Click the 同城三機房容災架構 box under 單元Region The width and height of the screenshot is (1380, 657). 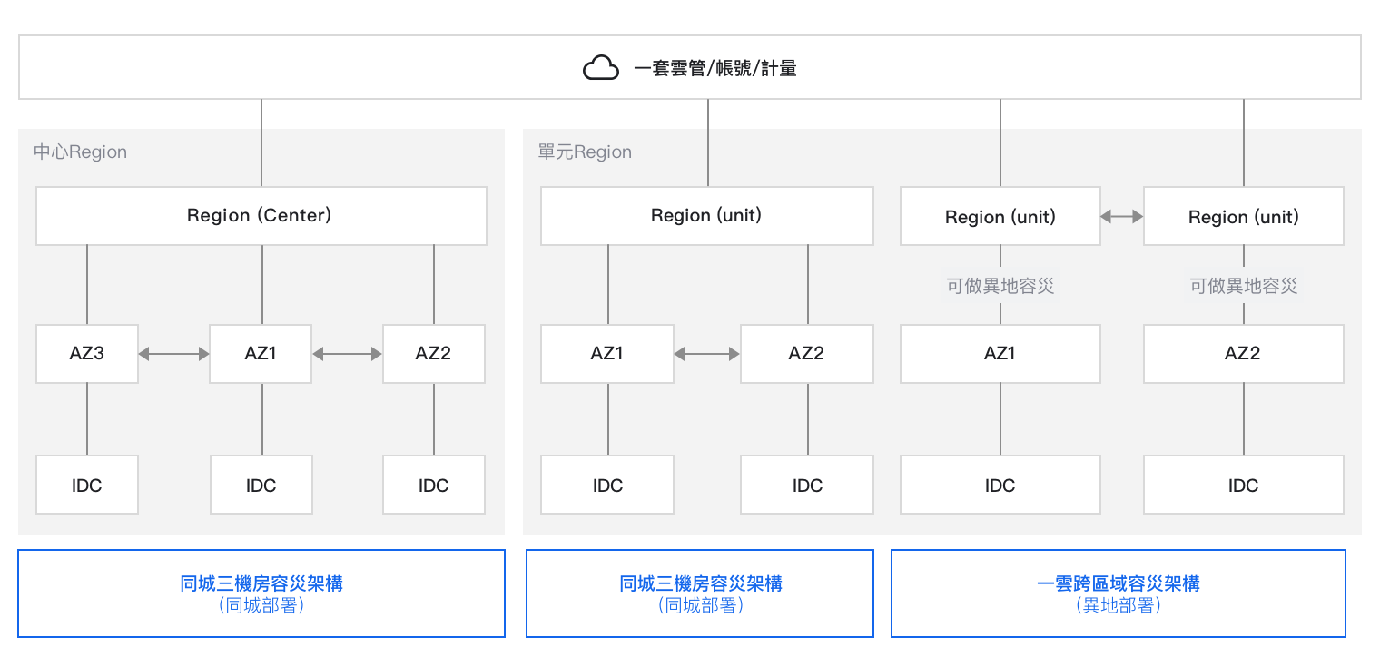coord(700,593)
